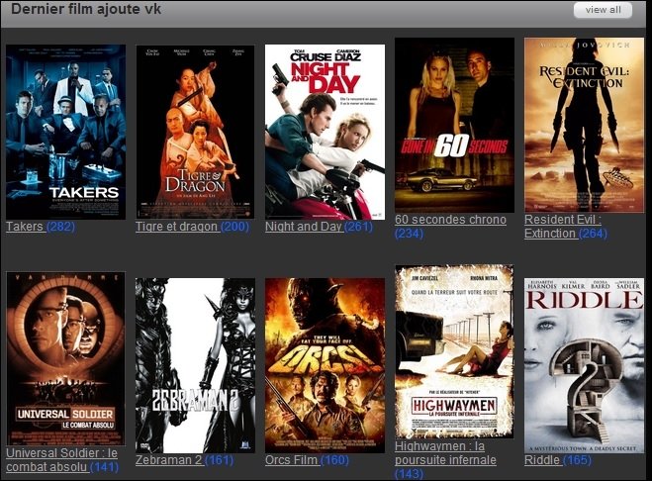Open the Takers movie poster
Viewport: 652px width, 481px height.
tap(65, 132)
